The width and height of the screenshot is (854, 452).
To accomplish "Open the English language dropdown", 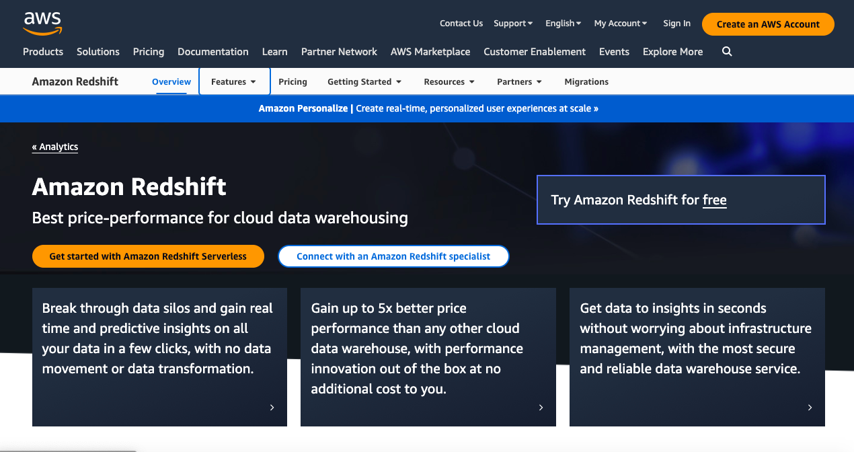I will [564, 24].
